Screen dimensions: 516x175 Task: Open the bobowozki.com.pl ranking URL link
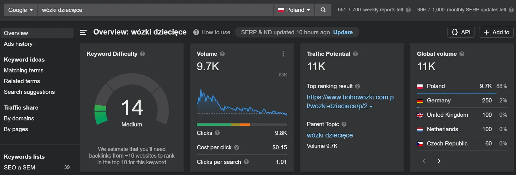coord(350,102)
